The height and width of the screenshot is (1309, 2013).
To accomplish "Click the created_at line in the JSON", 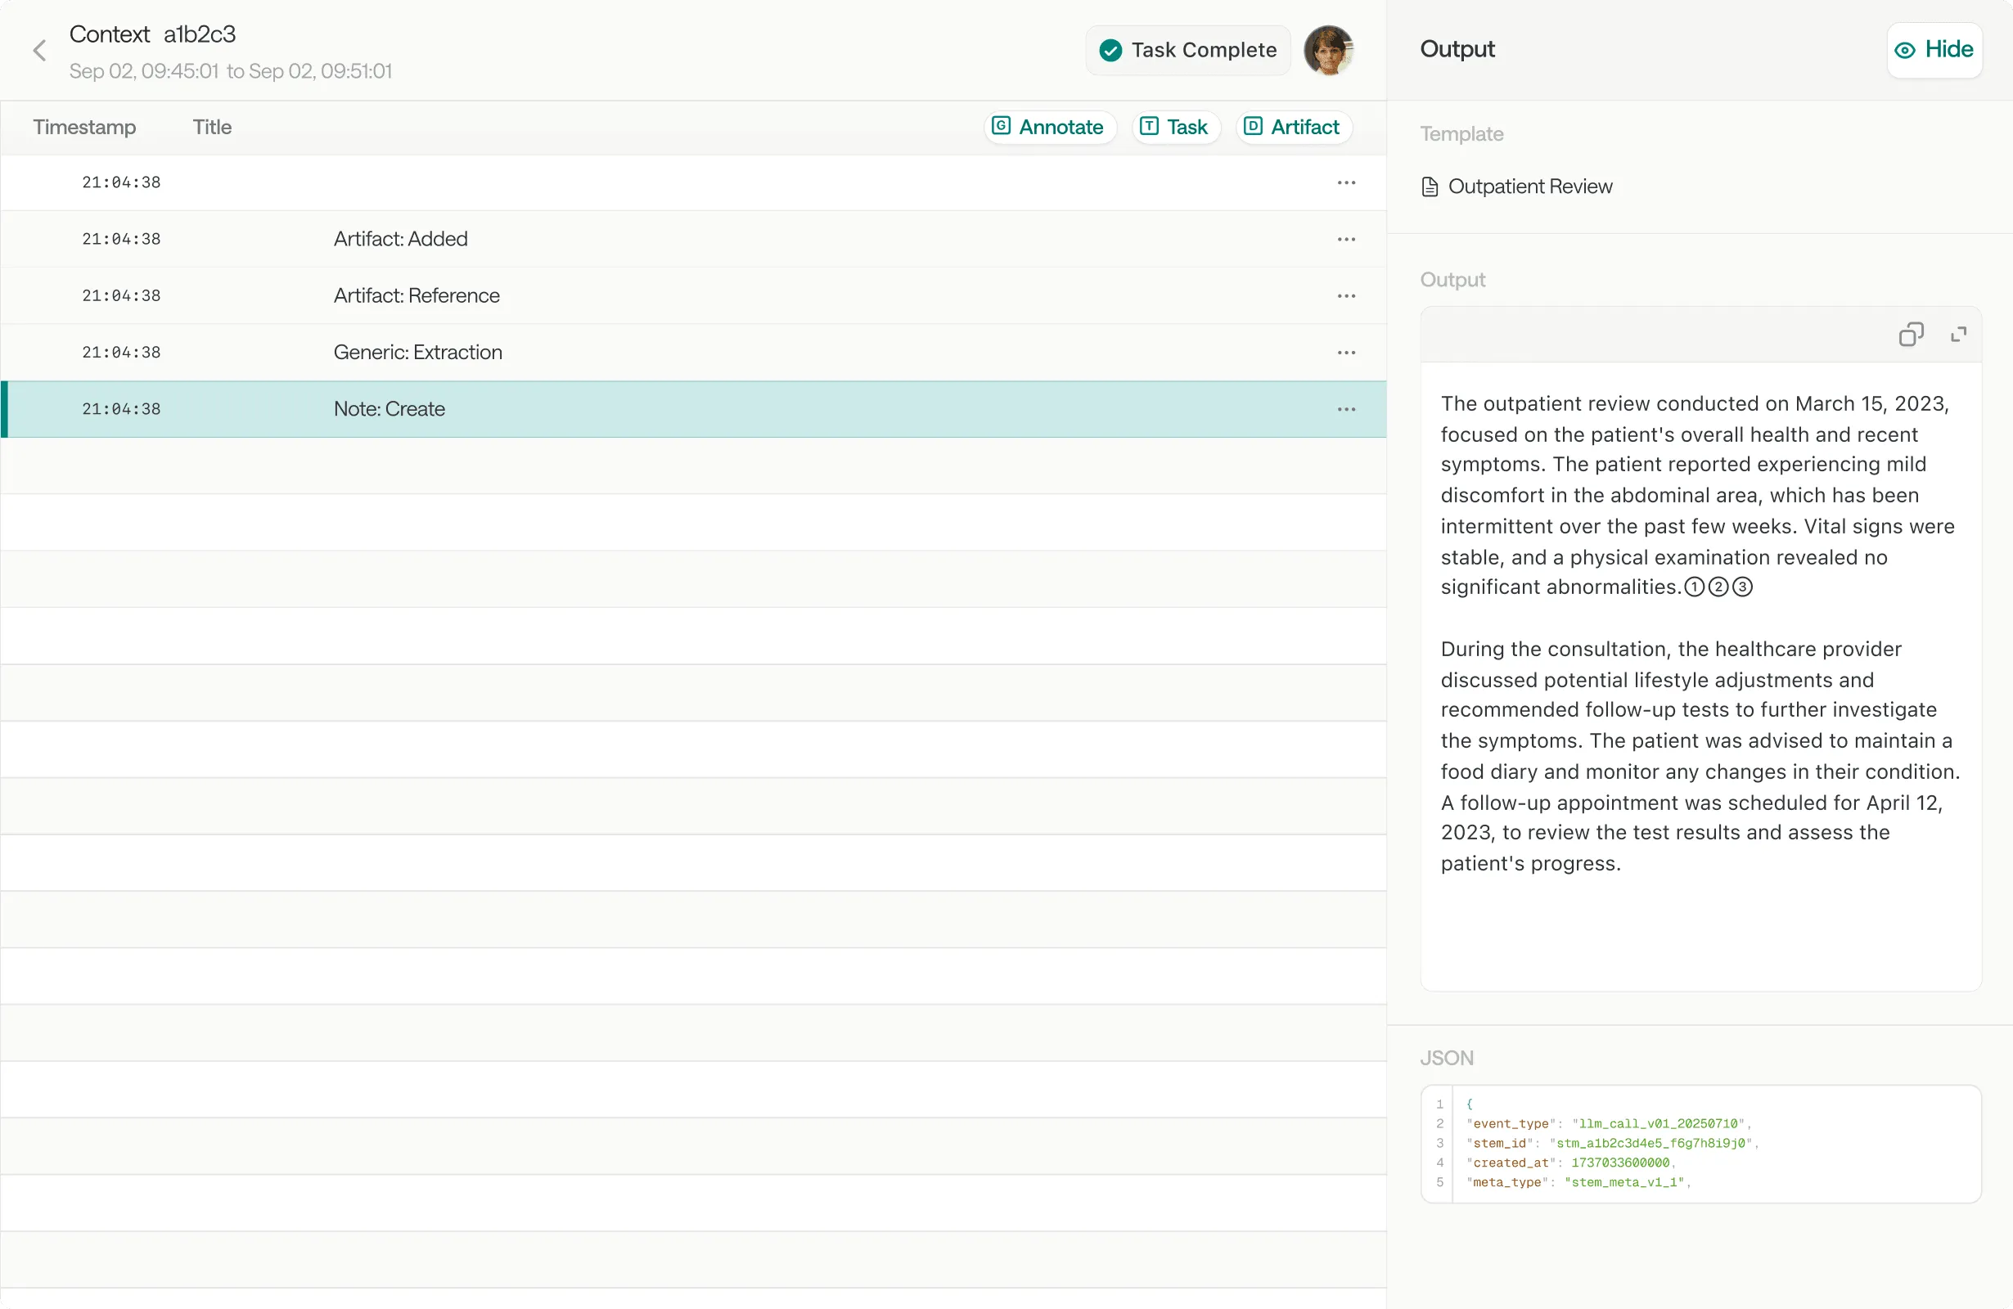I will pyautogui.click(x=1571, y=1163).
